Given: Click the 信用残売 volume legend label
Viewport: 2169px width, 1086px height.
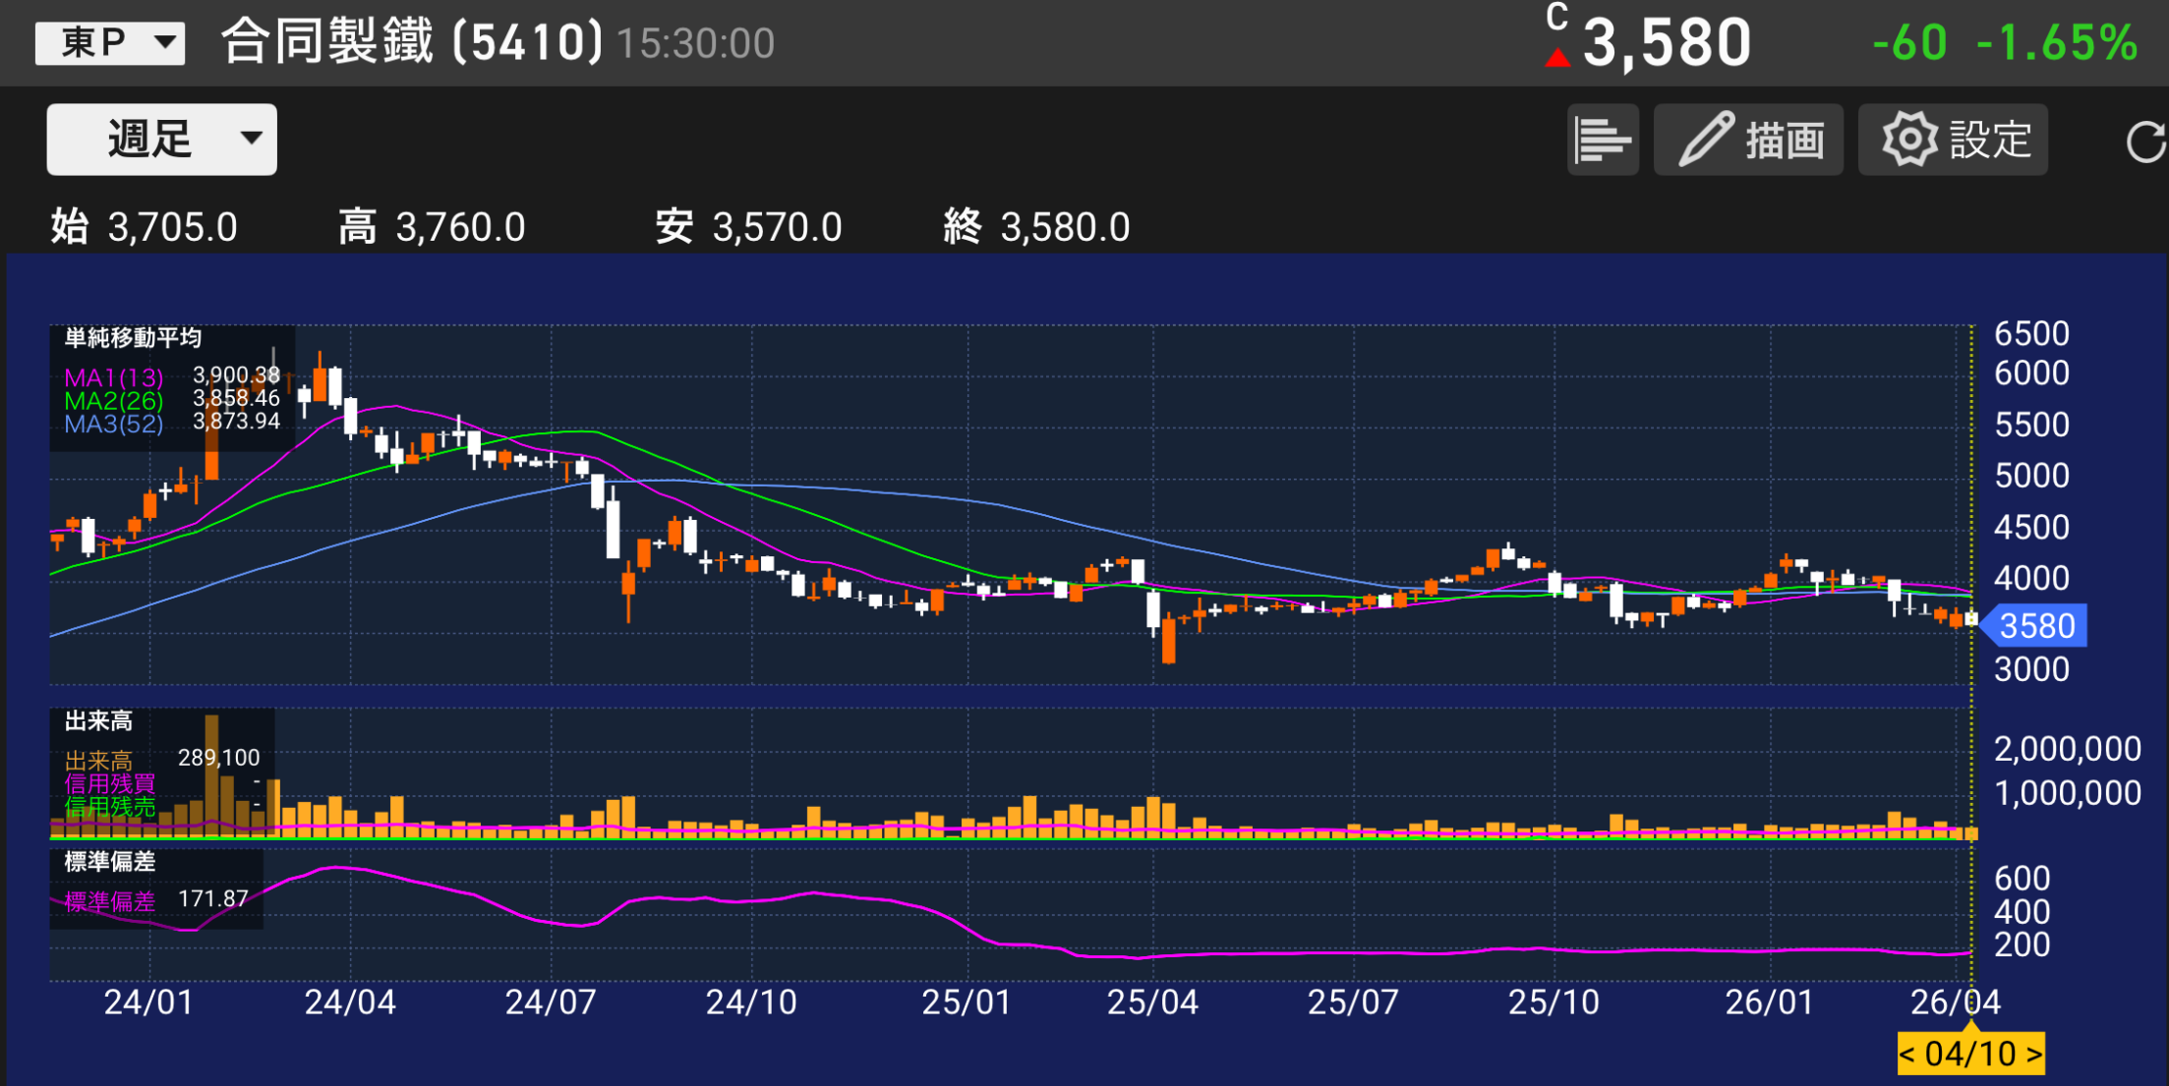Looking at the screenshot, I should coord(110,808).
